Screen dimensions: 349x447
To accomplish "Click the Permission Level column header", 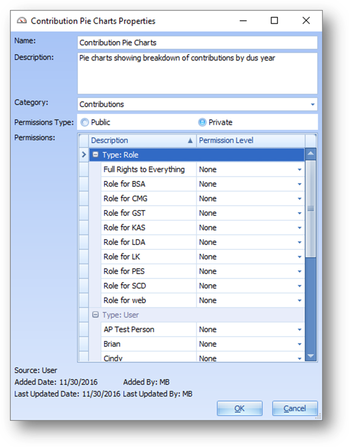I will [251, 140].
